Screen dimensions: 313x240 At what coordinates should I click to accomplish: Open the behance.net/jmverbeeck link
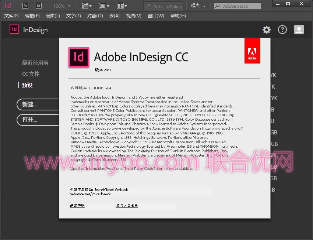(90, 194)
